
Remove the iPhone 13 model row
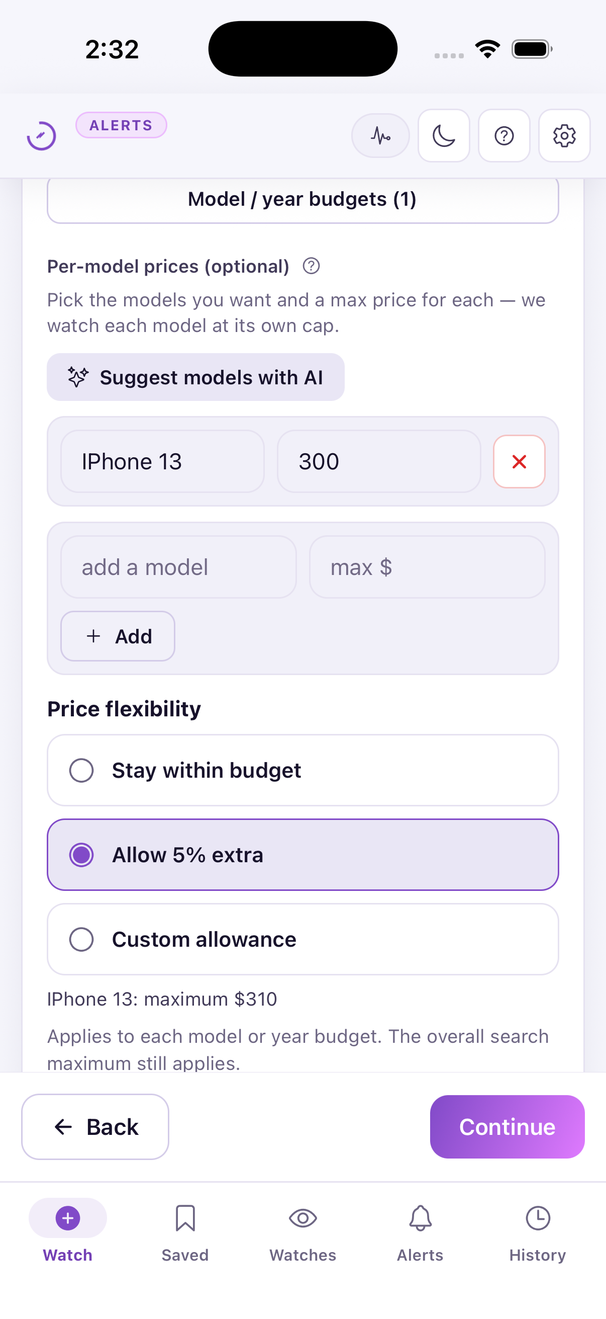tap(519, 461)
